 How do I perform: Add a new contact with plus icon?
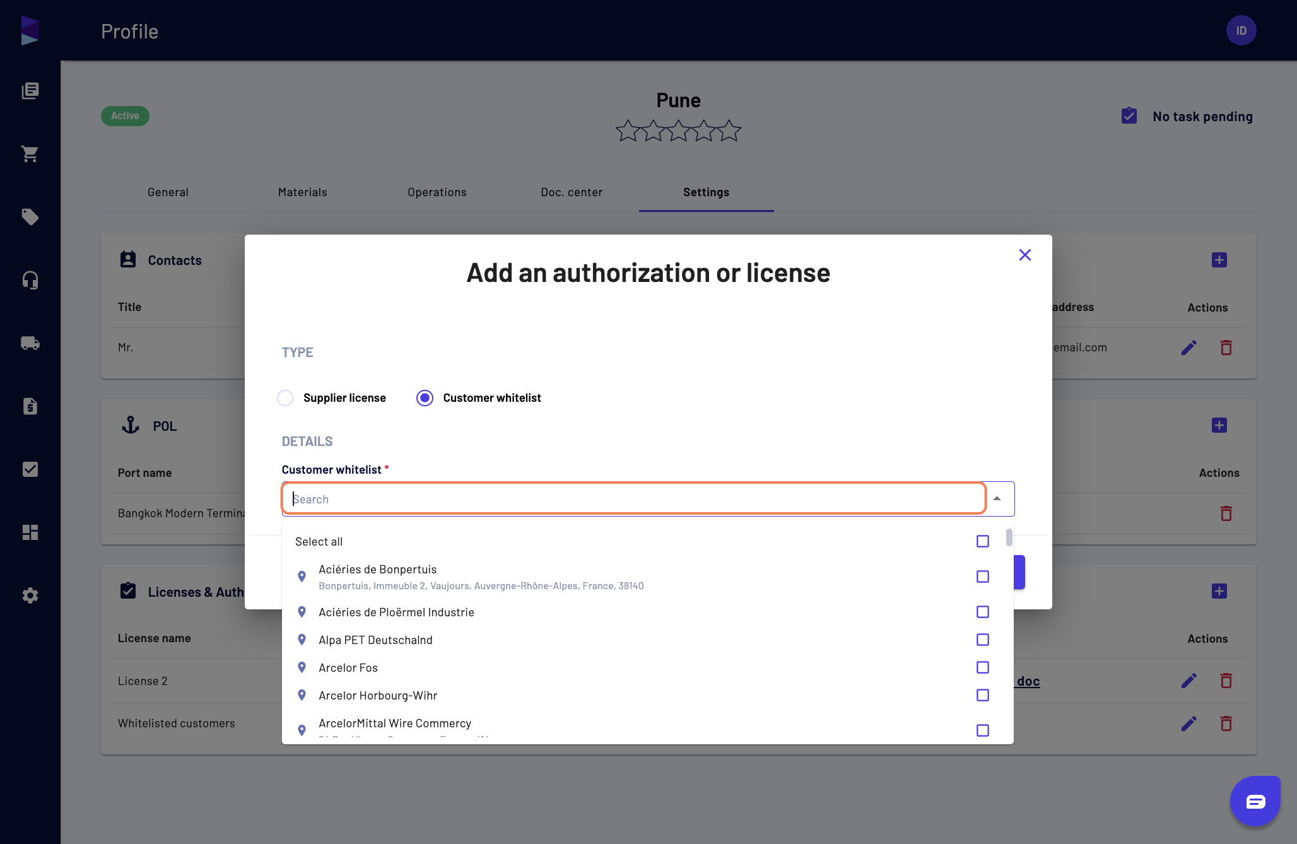coord(1219,260)
